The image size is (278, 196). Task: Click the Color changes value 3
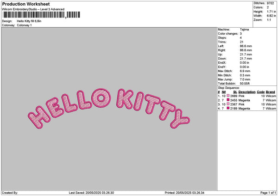pyautogui.click(x=241, y=34)
